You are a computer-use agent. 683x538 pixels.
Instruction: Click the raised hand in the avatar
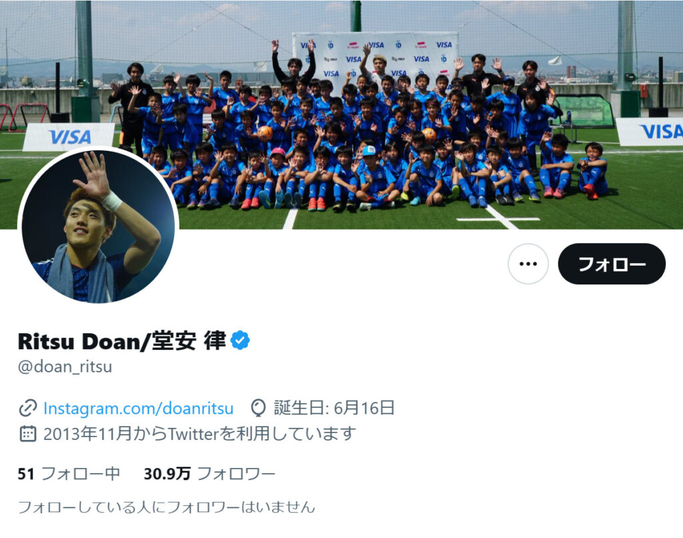pos(93,176)
